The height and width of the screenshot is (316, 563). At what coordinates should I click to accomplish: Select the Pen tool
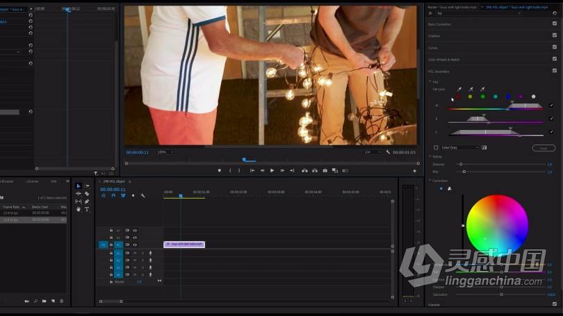86,201
